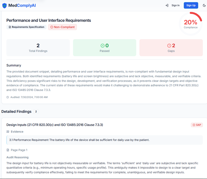Filter by the Passed findings card
Viewport: 207px width, 179px height.
pyautogui.click(x=105, y=48)
